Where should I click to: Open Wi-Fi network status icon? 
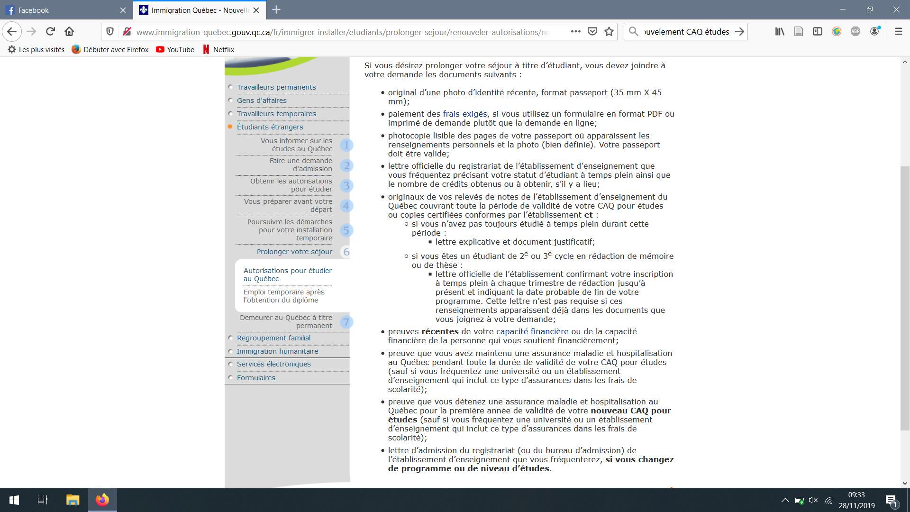[x=828, y=500]
